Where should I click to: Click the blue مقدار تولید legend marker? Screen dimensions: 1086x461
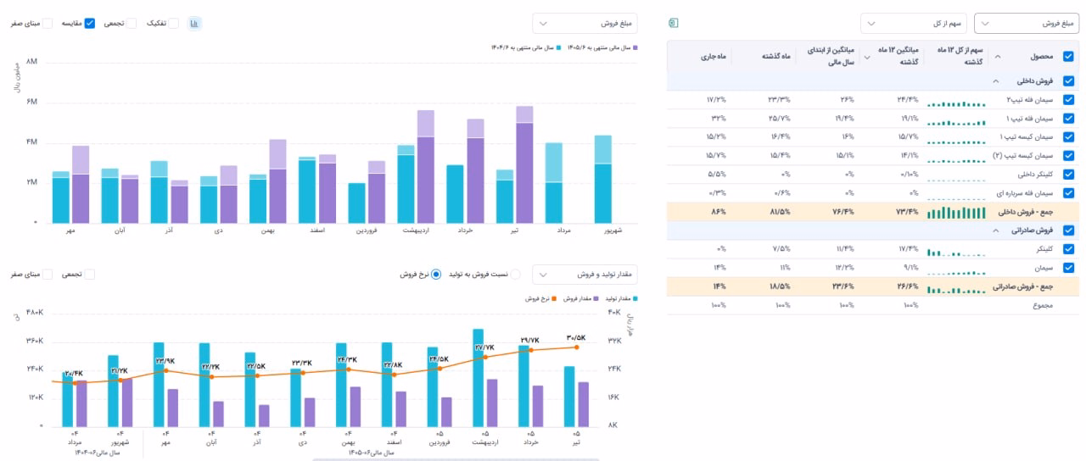[635, 298]
